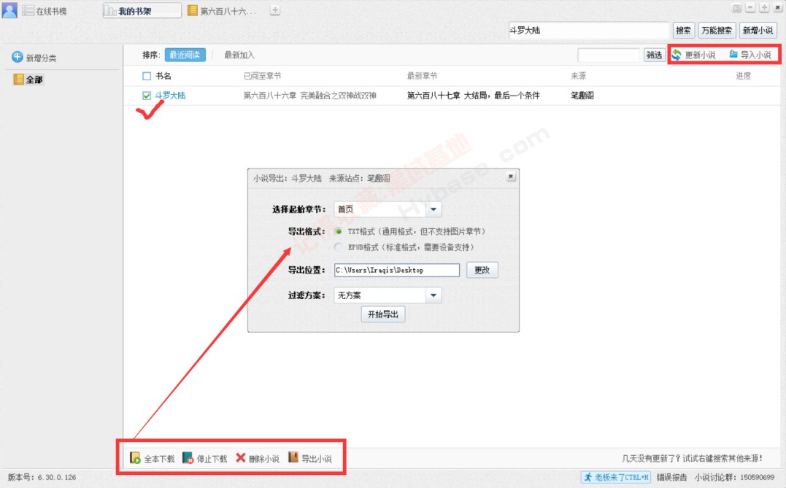Click latest chapter 第六百八十七章 大结局
This screenshot has width=786, height=488.
tap(473, 96)
